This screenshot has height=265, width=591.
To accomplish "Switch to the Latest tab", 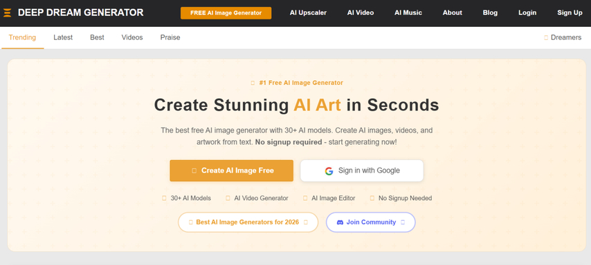I will coord(63,37).
